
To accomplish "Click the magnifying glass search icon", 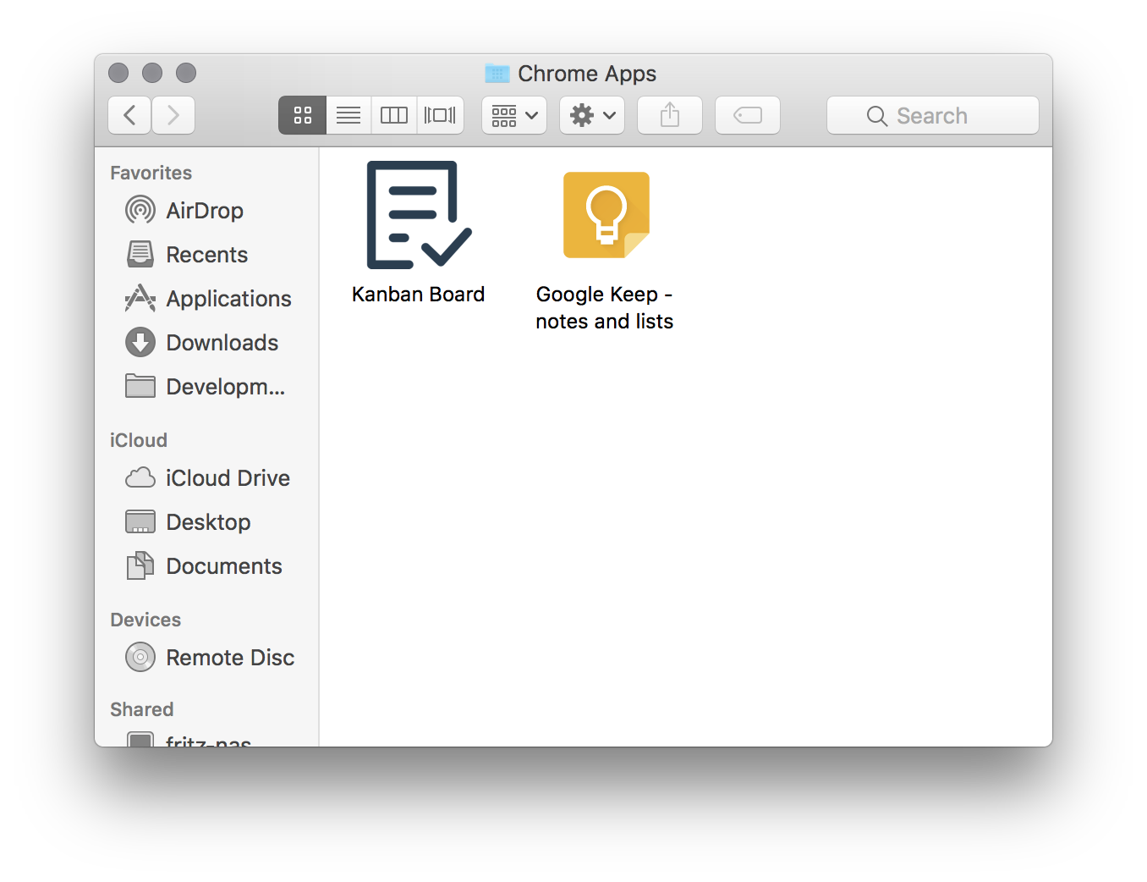I will (877, 116).
